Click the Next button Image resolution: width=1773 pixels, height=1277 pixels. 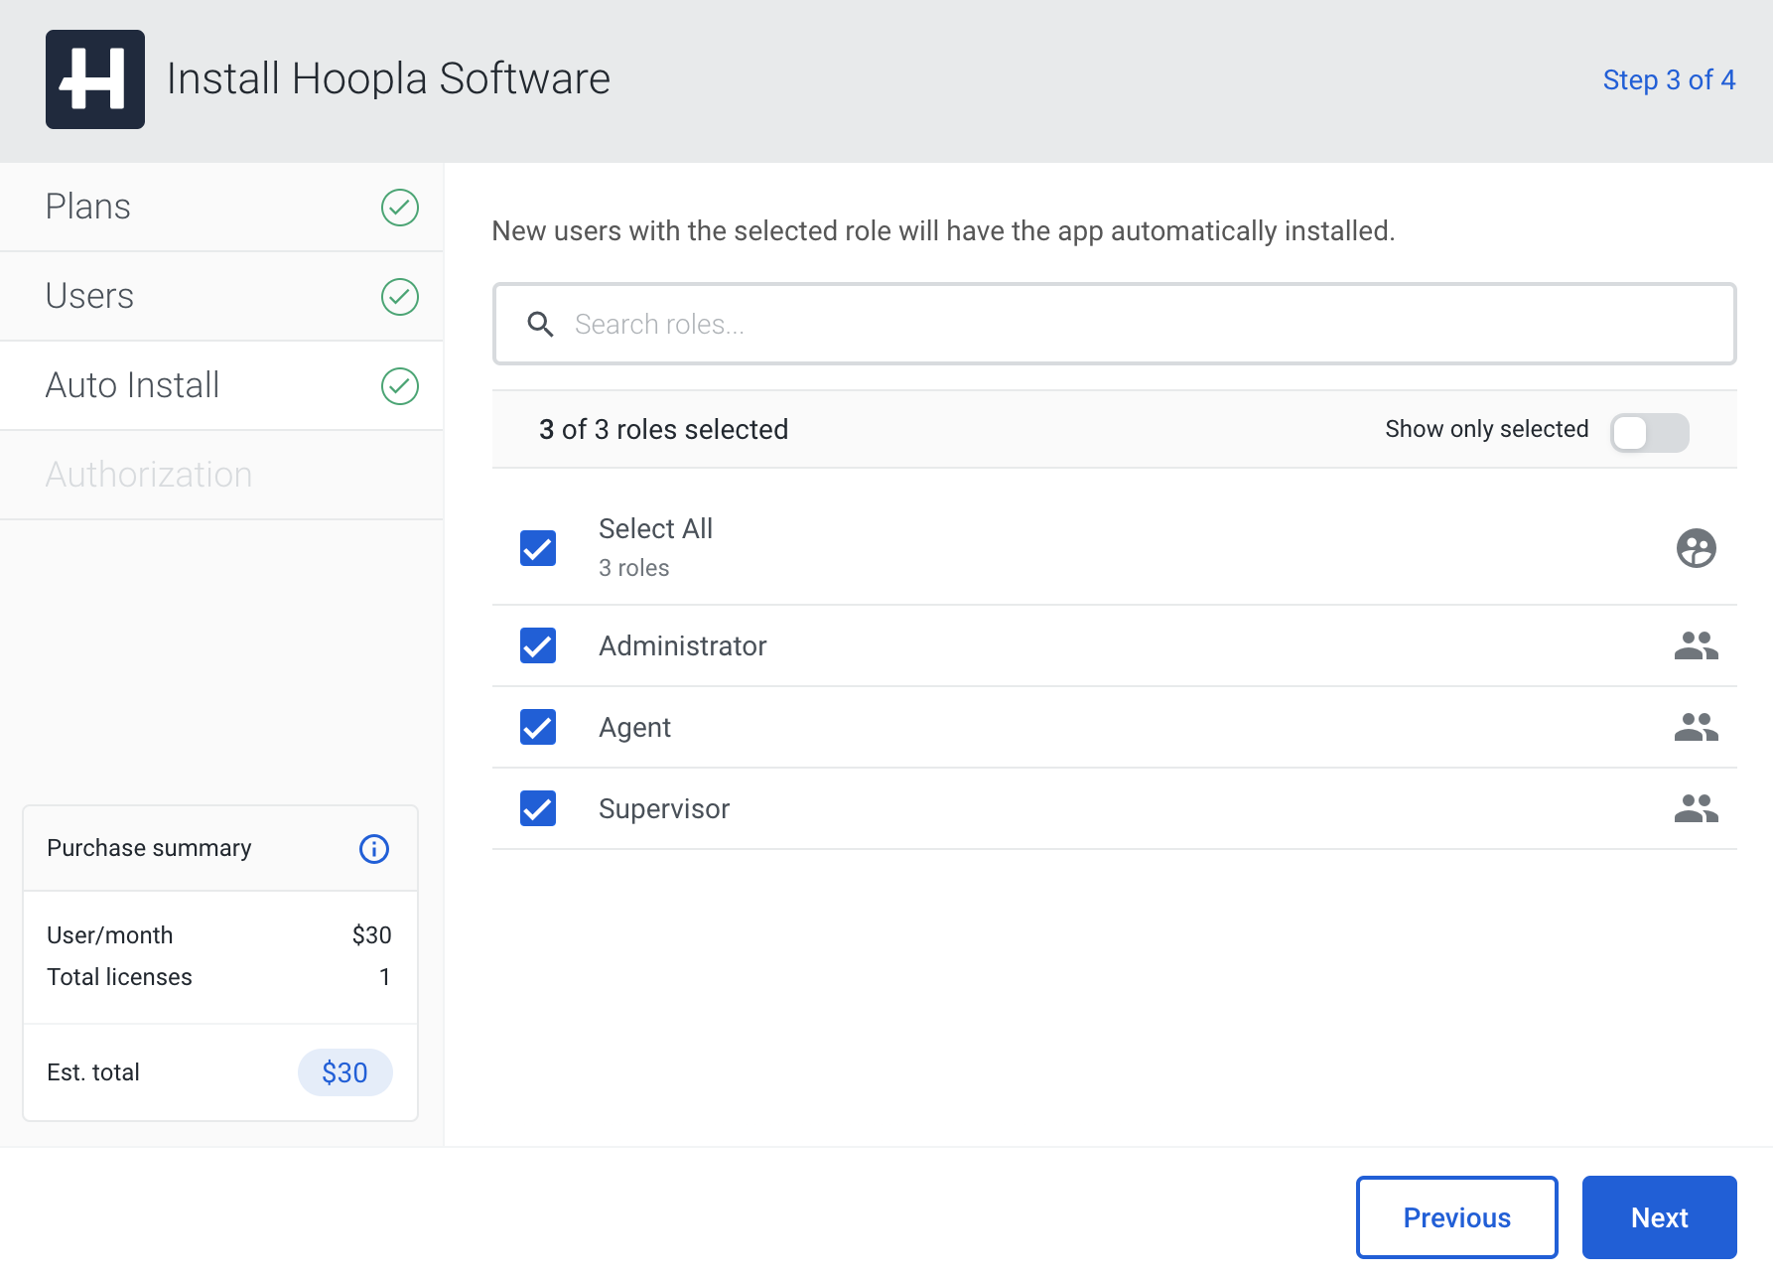(x=1659, y=1216)
